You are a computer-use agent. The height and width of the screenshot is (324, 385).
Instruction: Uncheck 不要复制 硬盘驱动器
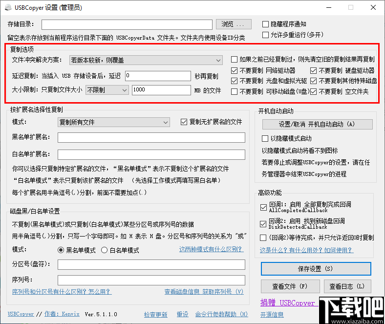pyautogui.click(x=313, y=71)
